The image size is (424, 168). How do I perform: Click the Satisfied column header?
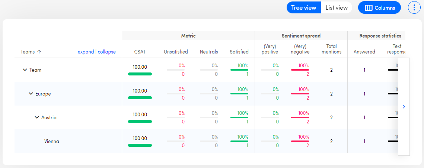[x=239, y=52]
